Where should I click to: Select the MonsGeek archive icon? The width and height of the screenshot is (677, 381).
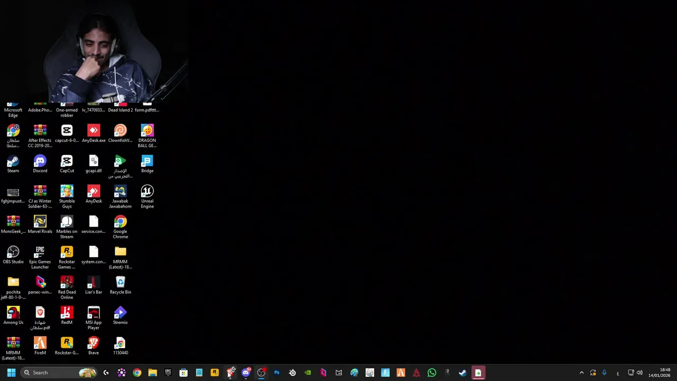pos(13,224)
